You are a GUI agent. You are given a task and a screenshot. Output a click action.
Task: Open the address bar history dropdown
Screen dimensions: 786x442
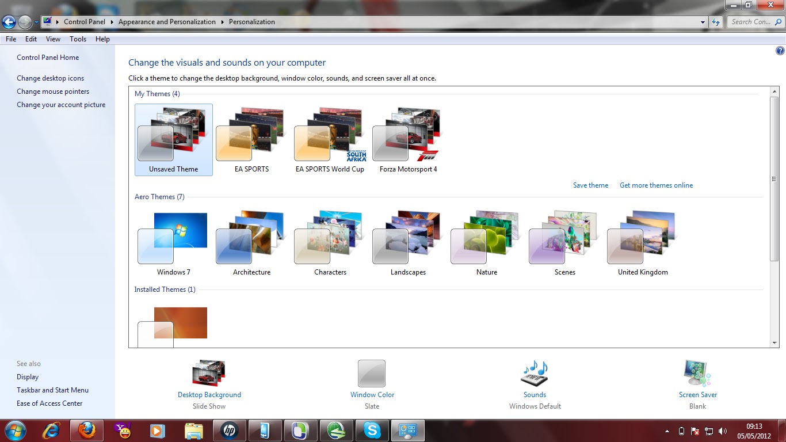pos(703,22)
